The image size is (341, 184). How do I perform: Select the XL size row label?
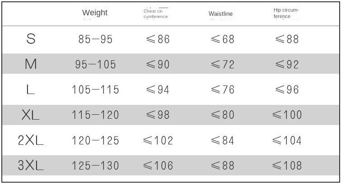[x=31, y=115]
